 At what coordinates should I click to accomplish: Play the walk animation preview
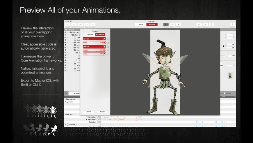(x=104, y=54)
